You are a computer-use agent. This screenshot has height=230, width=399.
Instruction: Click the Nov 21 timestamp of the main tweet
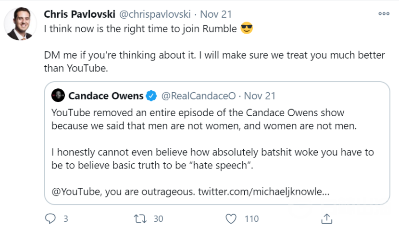click(216, 14)
